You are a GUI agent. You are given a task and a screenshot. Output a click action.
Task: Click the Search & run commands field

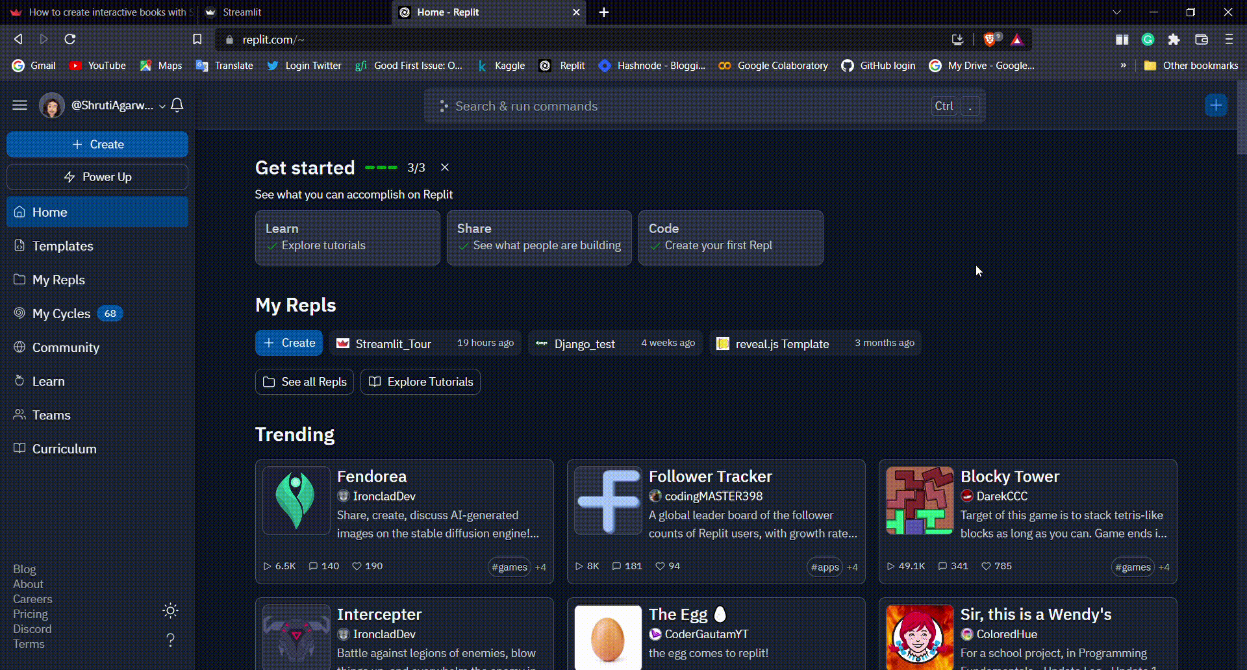688,106
